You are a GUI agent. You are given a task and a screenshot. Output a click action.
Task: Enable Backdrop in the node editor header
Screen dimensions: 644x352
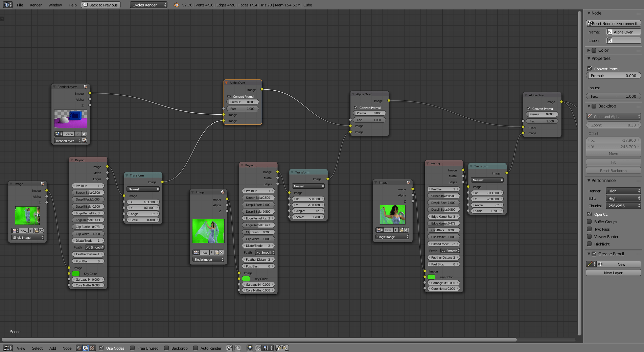pyautogui.click(x=166, y=348)
